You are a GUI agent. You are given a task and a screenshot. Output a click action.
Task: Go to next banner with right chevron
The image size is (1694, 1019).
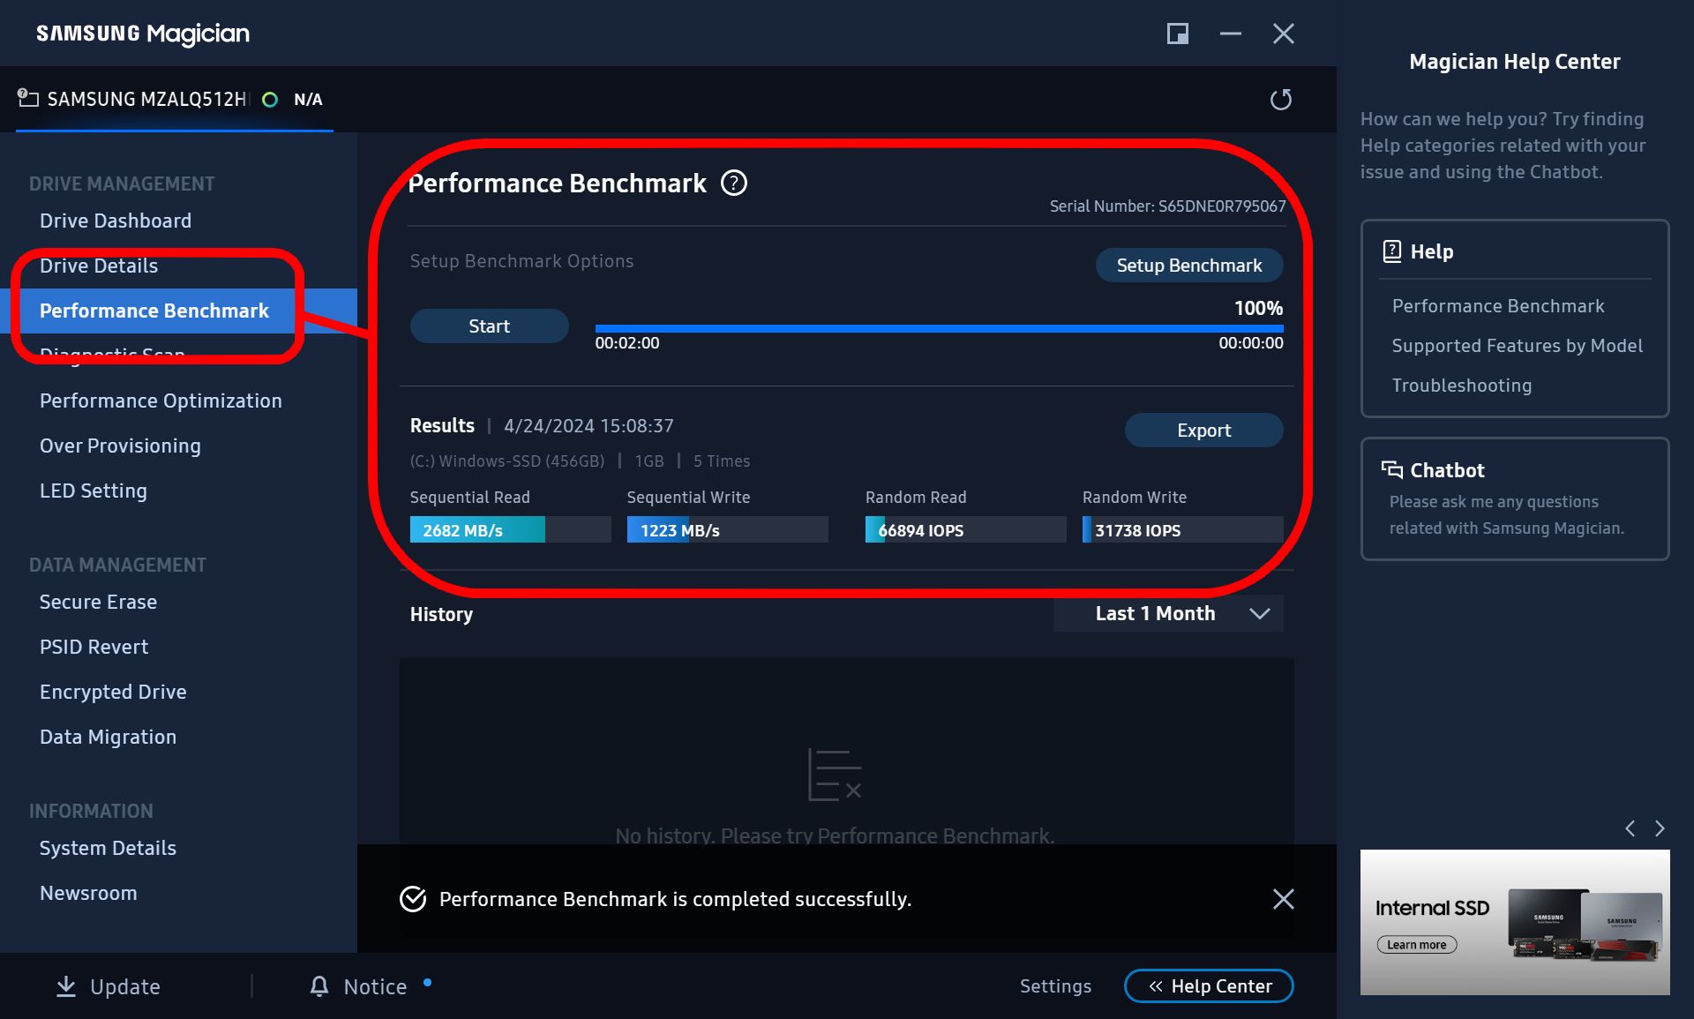pyautogui.click(x=1660, y=828)
